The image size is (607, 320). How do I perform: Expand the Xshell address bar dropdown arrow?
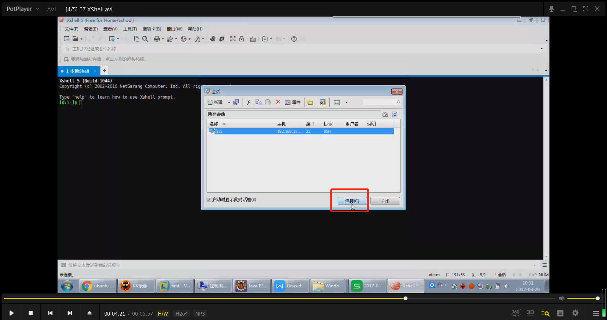[542, 49]
